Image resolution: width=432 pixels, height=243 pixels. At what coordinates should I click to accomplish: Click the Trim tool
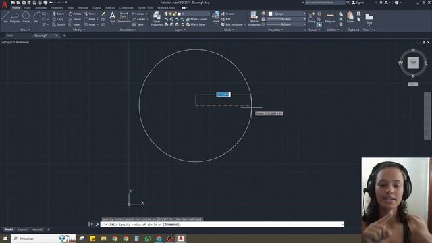pos(90,13)
